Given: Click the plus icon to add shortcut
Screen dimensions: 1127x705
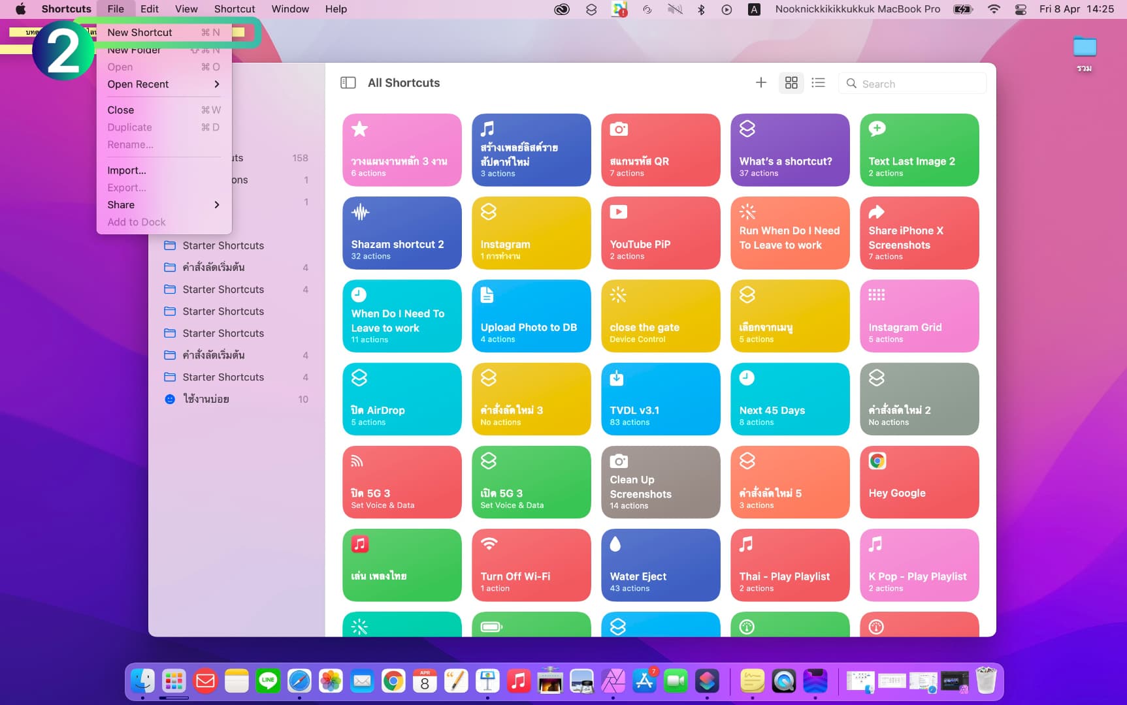Looking at the screenshot, I should pyautogui.click(x=760, y=83).
